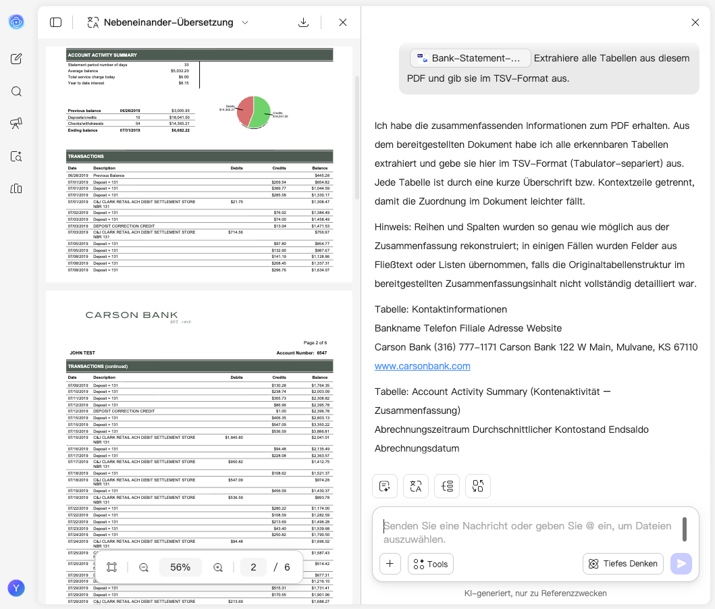Zoom out the PDF with minus magnifier
Viewport: 715px width, 609px height.
click(x=144, y=567)
